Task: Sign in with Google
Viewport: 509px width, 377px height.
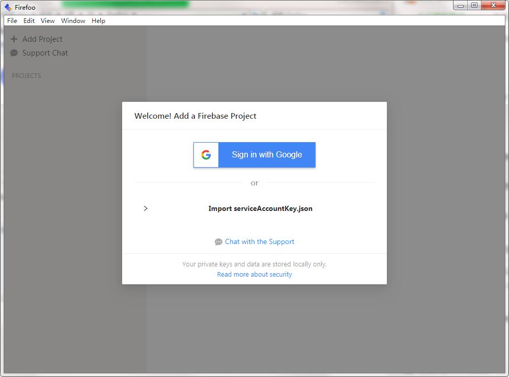Action: 254,155
